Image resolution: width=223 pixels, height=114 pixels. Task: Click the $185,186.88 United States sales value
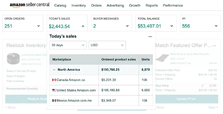pyautogui.click(x=110, y=90)
